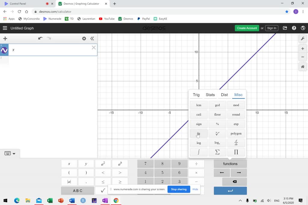Click the Stop sharing button
308x205 pixels.
click(x=179, y=189)
